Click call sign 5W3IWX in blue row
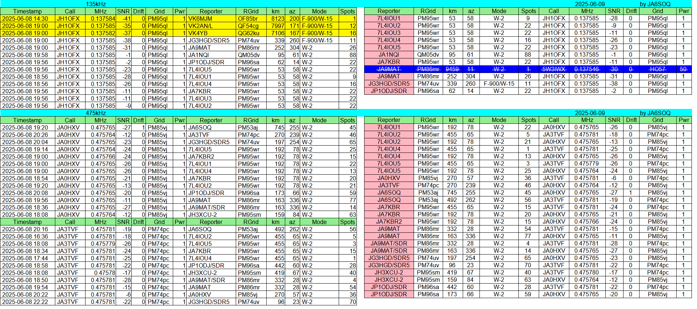This screenshot has height=309, width=697. [x=554, y=69]
